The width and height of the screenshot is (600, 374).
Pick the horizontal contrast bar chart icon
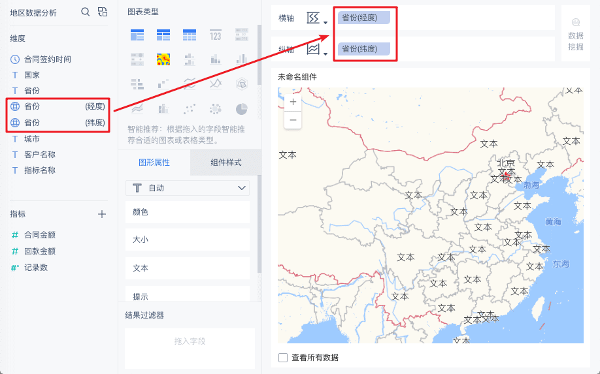click(x=137, y=84)
